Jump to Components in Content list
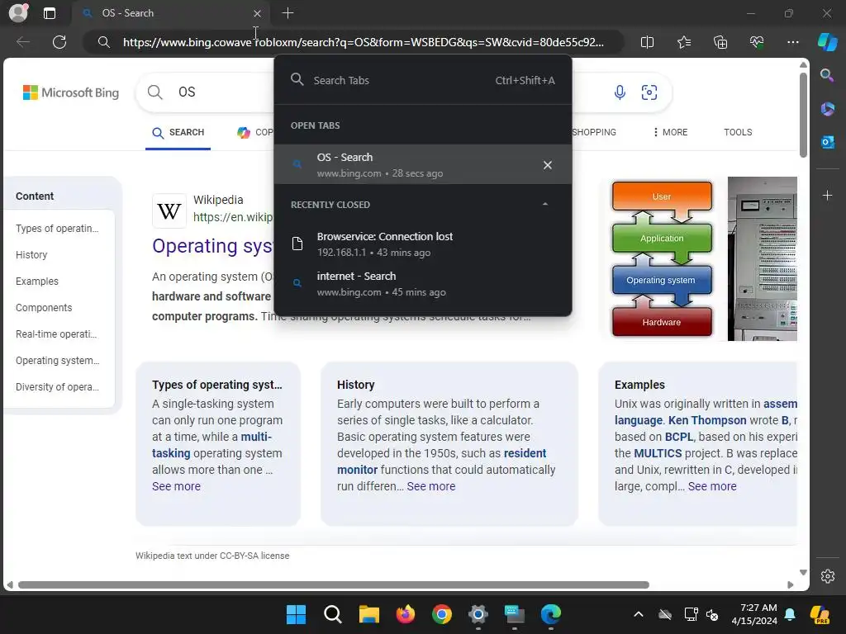The height and width of the screenshot is (634, 846). click(x=44, y=308)
